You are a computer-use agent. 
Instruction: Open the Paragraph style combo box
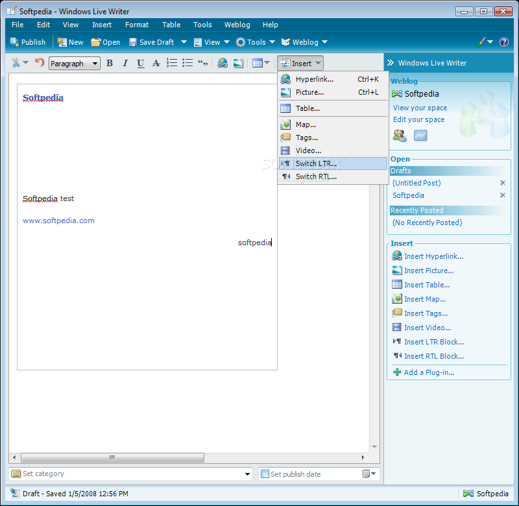tap(75, 63)
